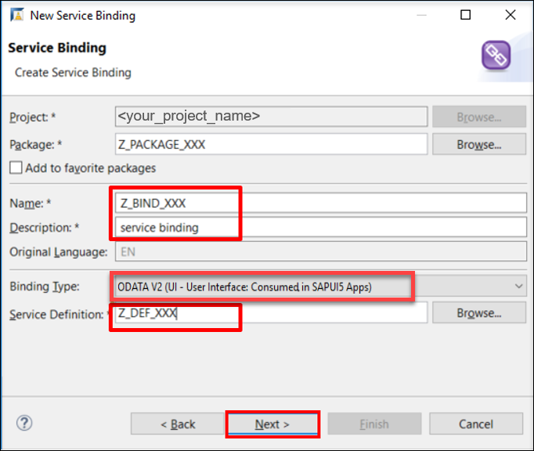Click the Original Language EN field
This screenshot has height=451, width=534.
(x=321, y=251)
